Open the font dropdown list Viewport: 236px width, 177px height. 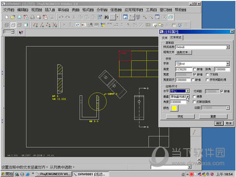[228, 64]
